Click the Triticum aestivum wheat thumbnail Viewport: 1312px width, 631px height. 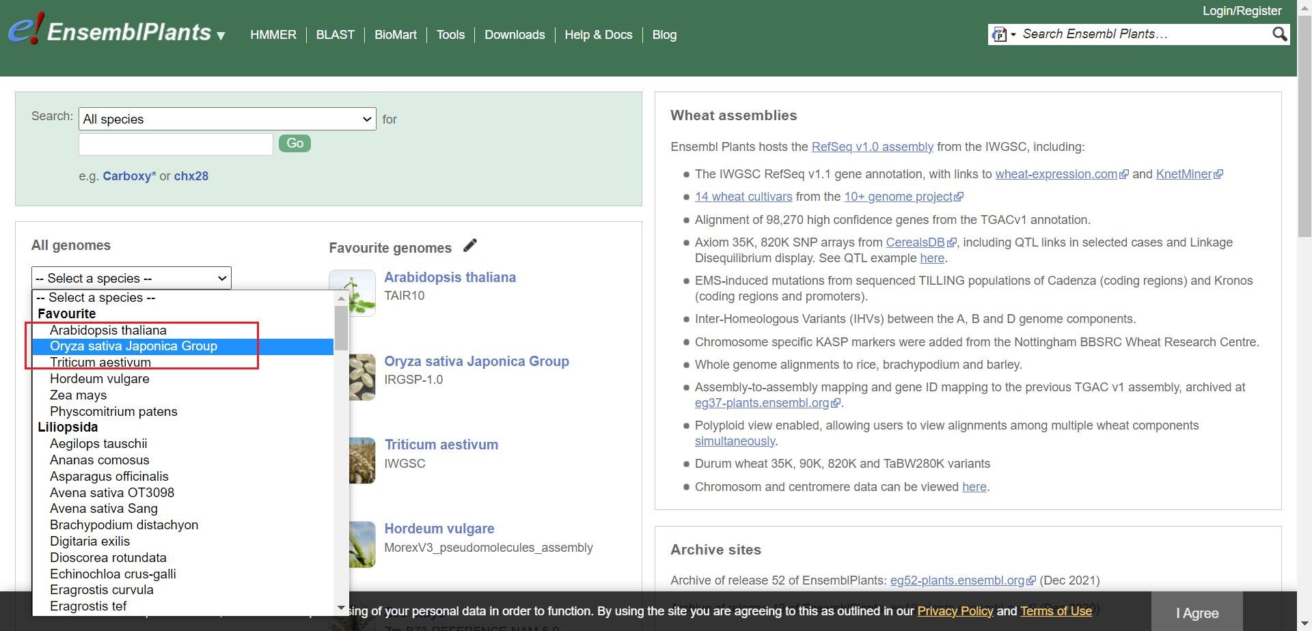363,460
